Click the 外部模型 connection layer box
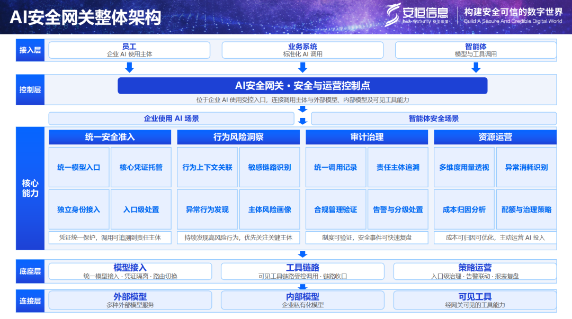This screenshot has width=572, height=319. (130, 300)
